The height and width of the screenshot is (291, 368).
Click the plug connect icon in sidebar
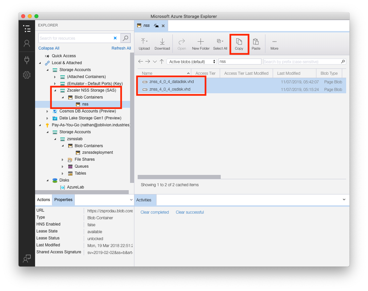pos(27,60)
